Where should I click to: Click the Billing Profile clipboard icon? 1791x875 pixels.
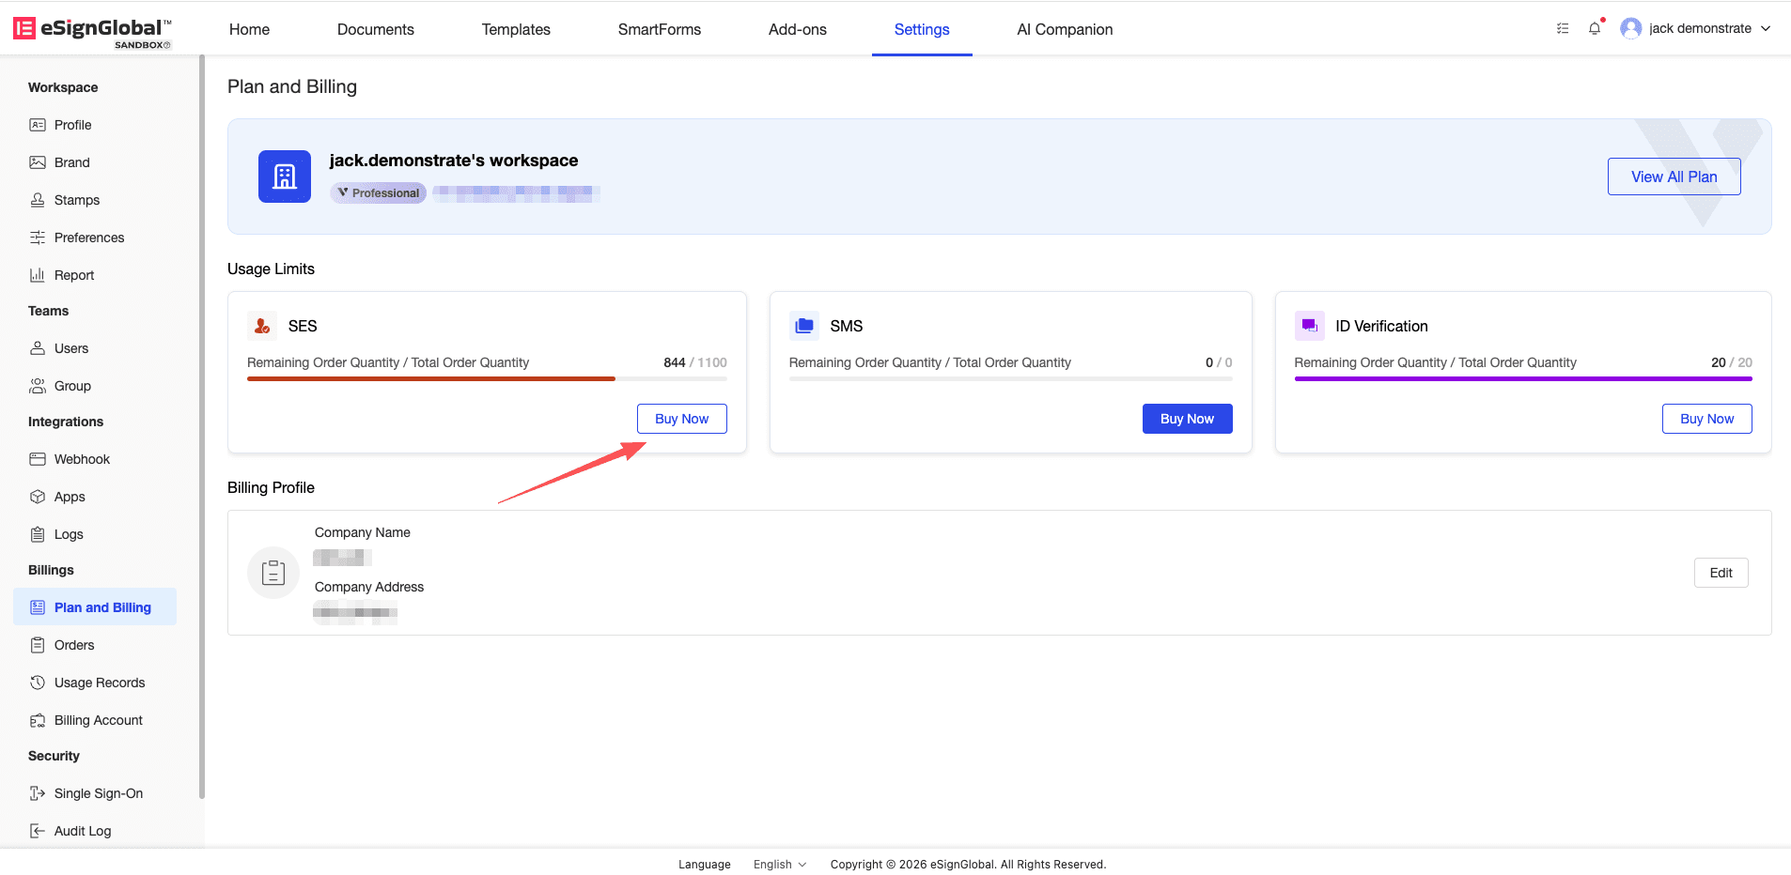273,573
